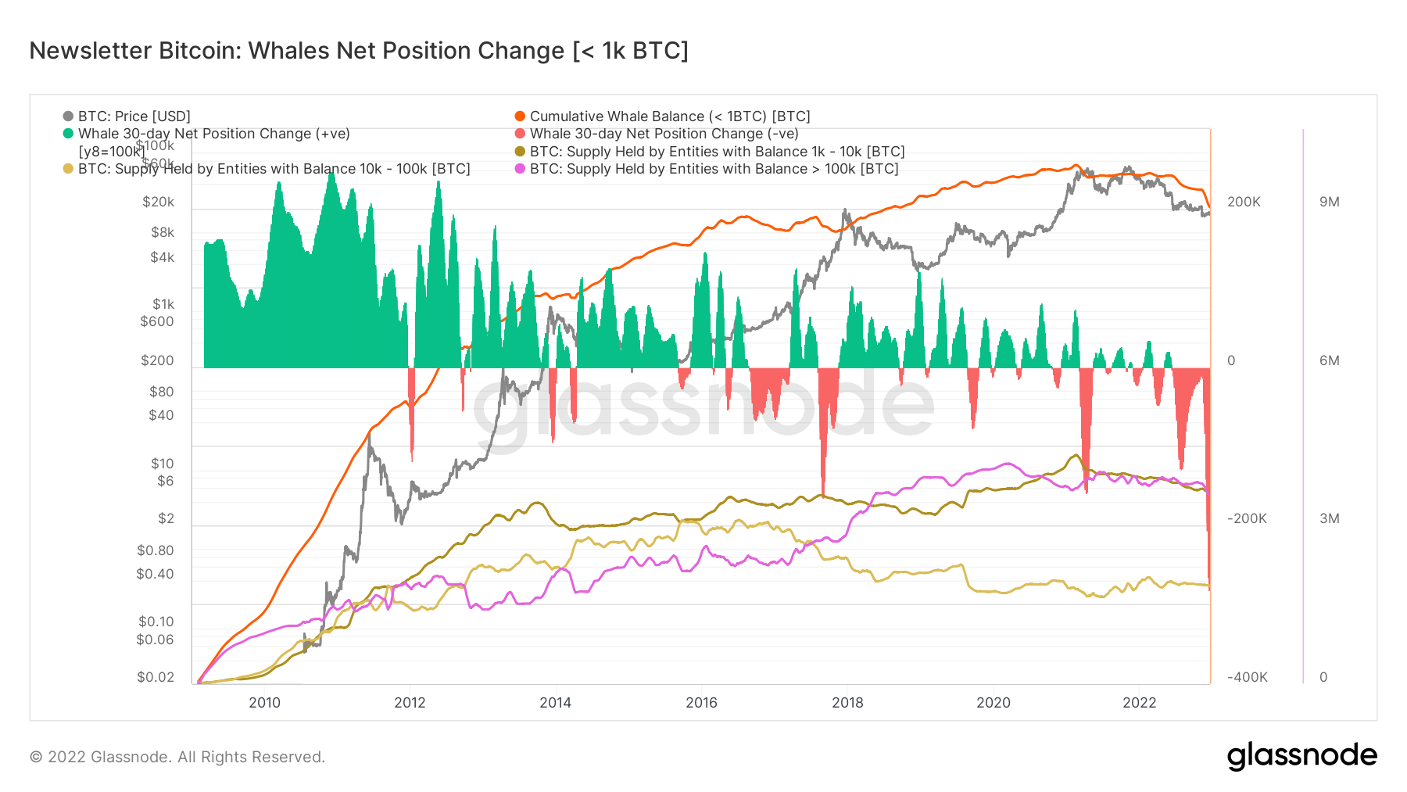Toggle Whale 30-day Net Position Change (-ve) label
Viewport: 1407px width, 792px height.
[x=664, y=134]
